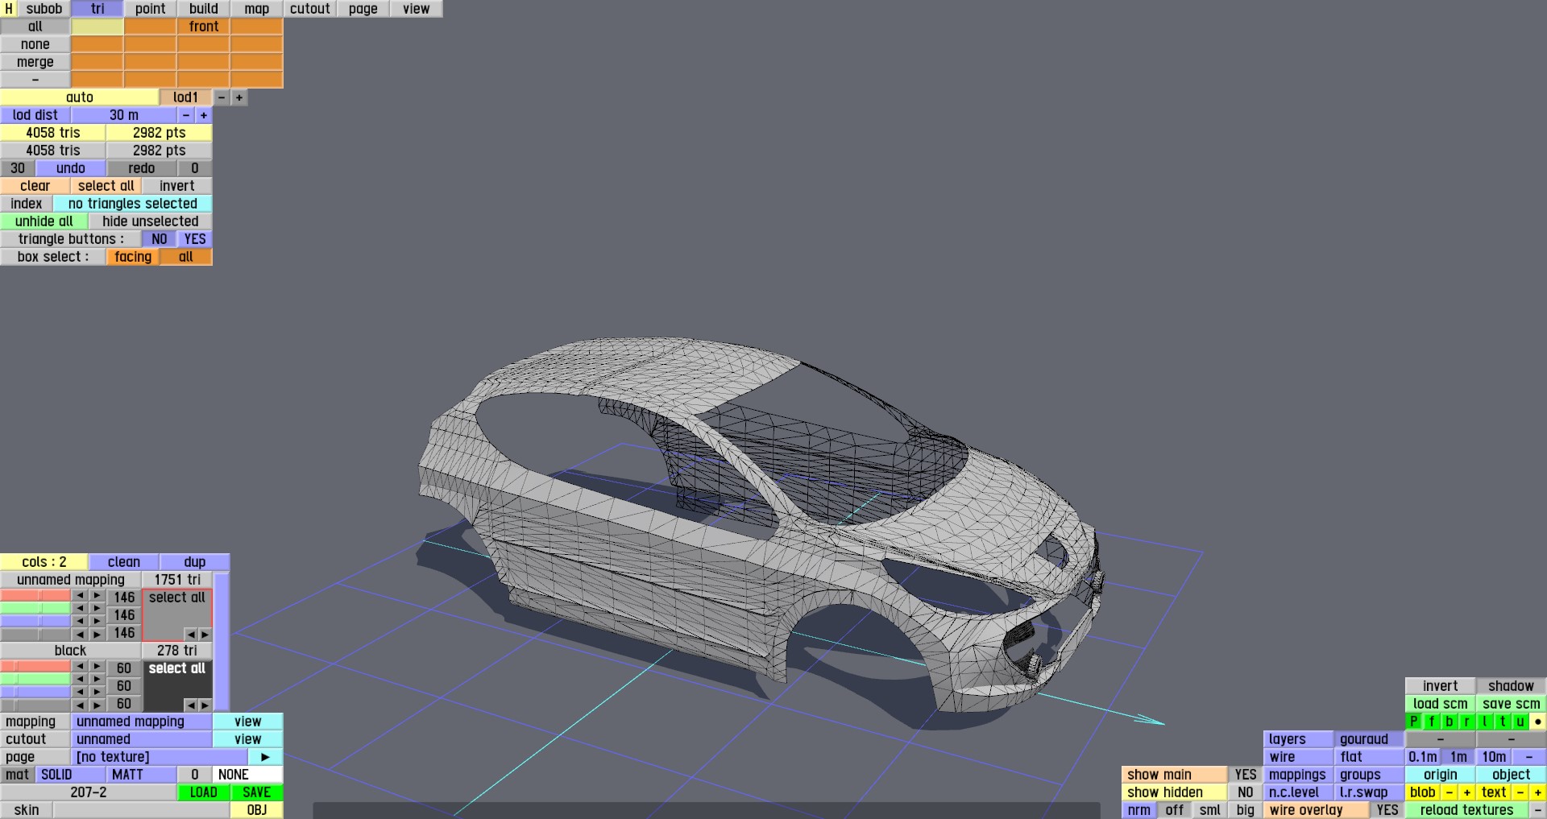Increase the red value of black colour

[97, 667]
